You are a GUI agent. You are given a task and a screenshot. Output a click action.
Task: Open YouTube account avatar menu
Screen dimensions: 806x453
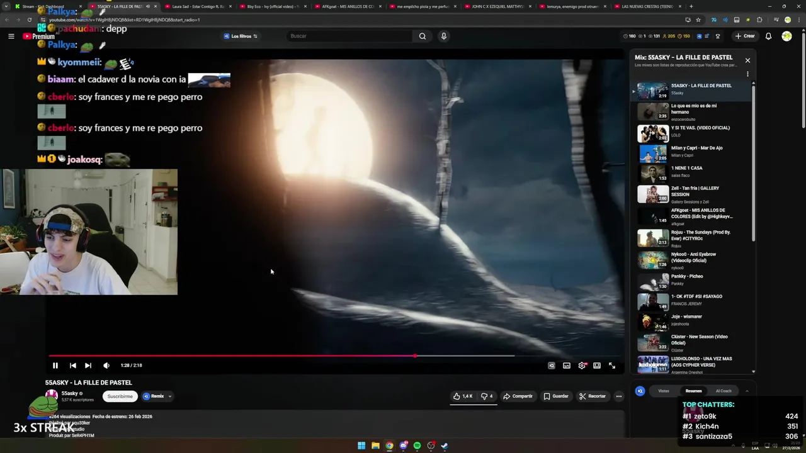tap(786, 36)
